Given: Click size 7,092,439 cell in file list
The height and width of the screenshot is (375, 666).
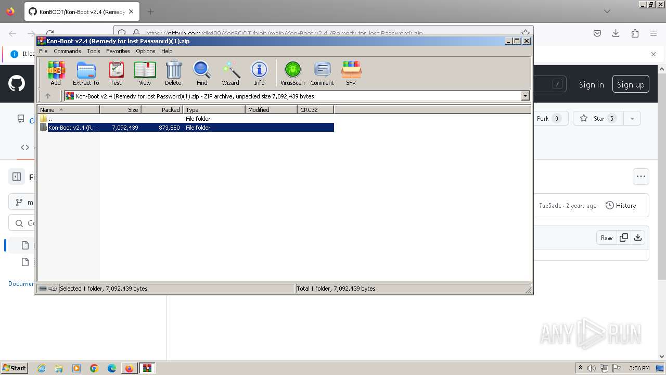Looking at the screenshot, I should (x=125, y=128).
